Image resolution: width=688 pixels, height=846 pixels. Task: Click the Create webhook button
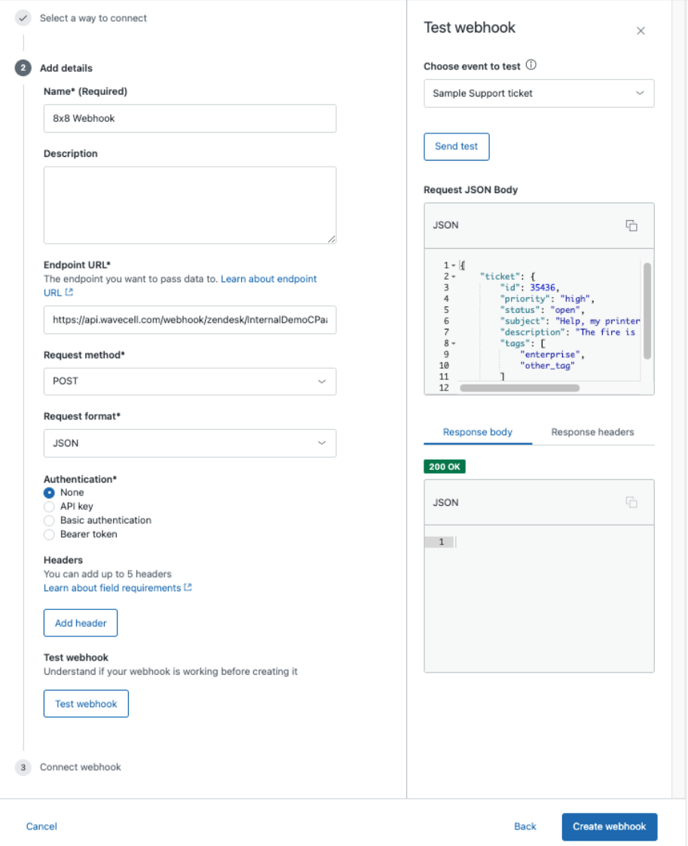click(609, 826)
